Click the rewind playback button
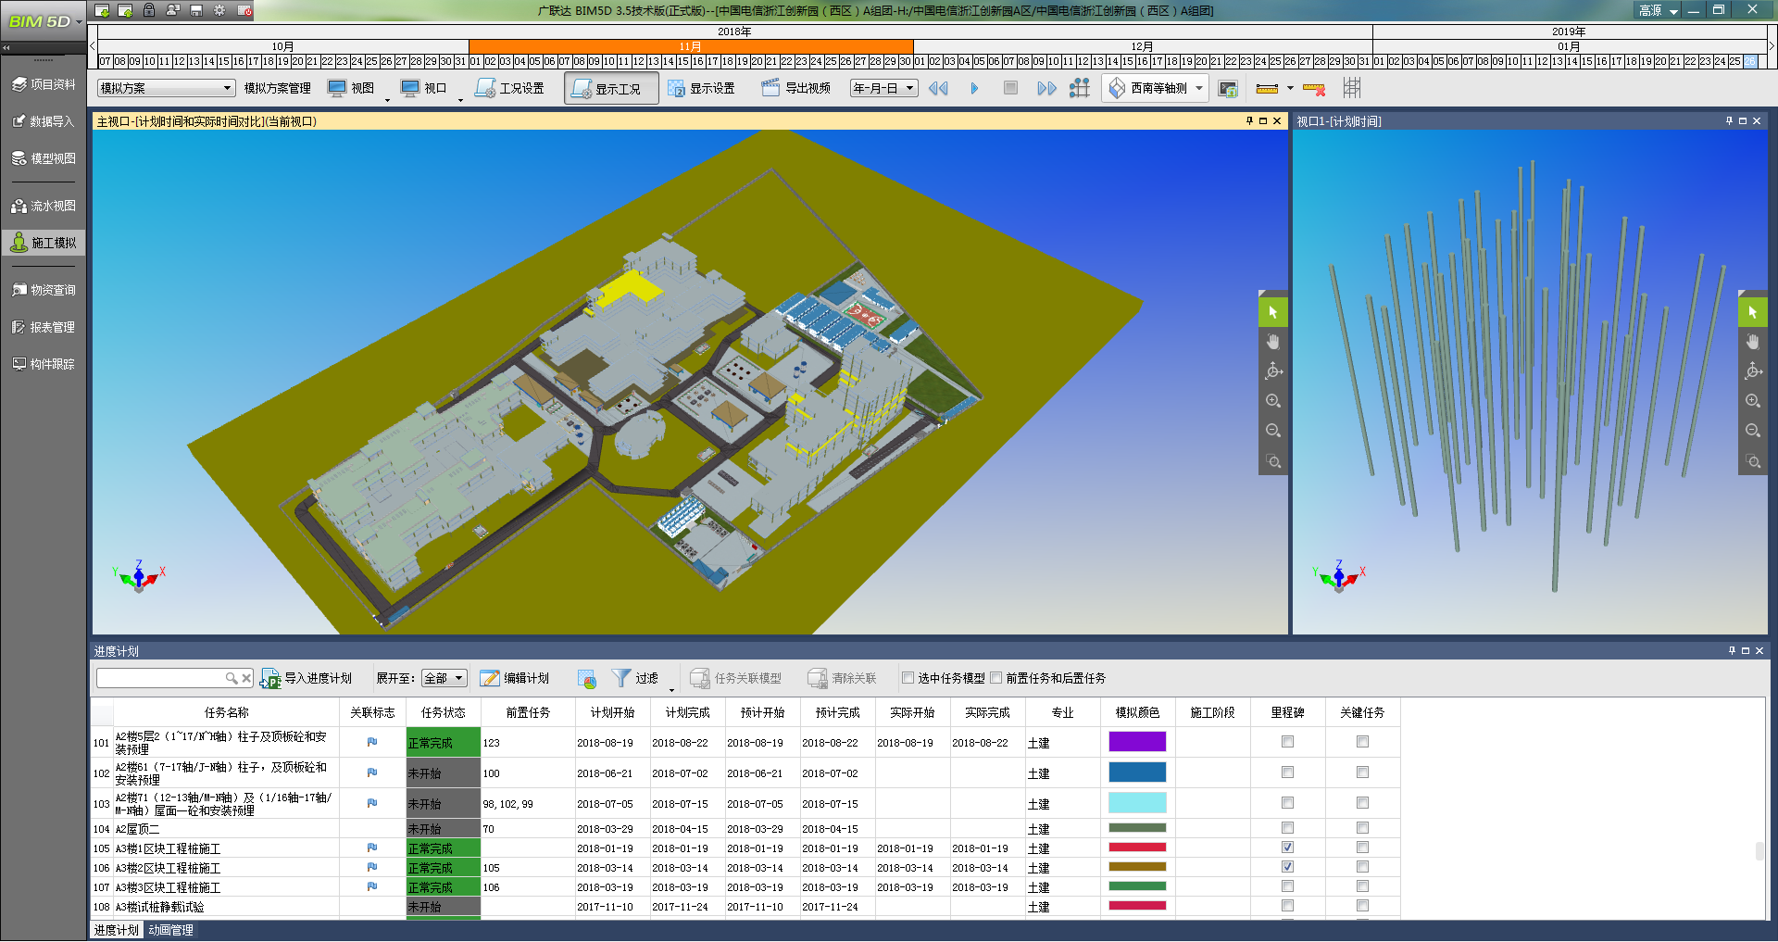Screen dimensions: 1778x942 click(x=938, y=88)
